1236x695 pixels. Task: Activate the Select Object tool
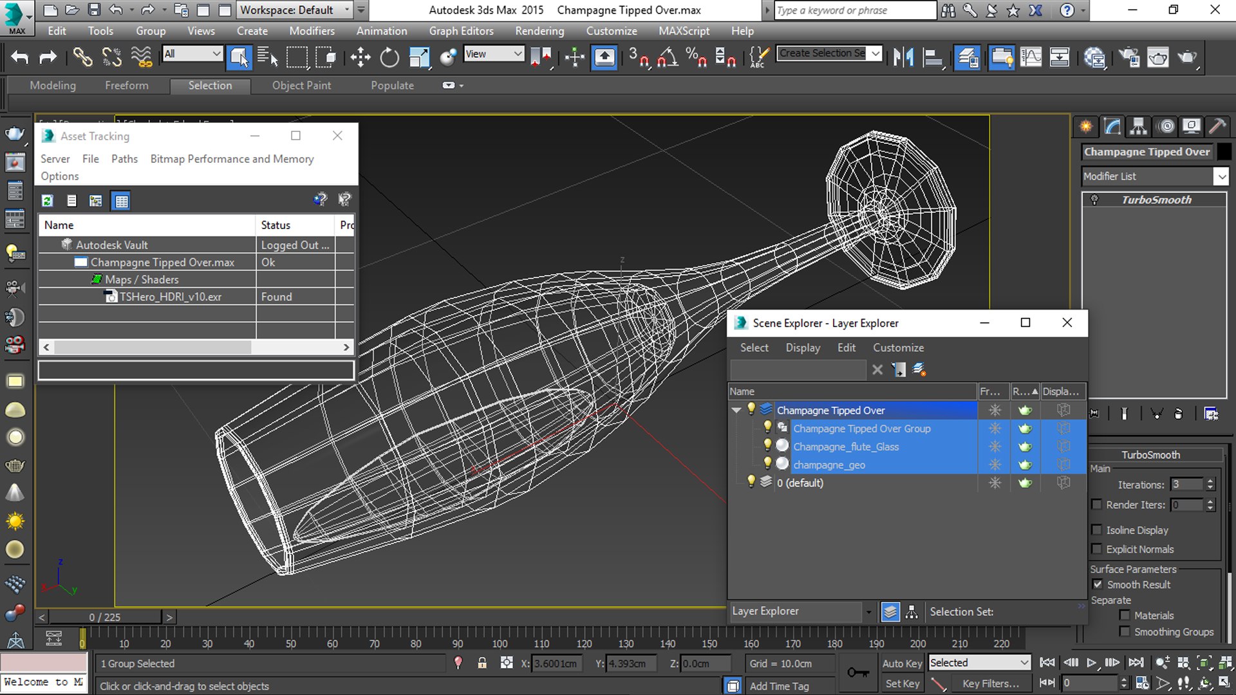pyautogui.click(x=239, y=57)
